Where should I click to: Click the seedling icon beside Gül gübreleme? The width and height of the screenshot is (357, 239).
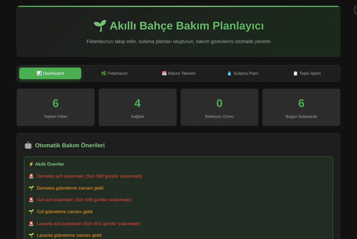click(31, 212)
